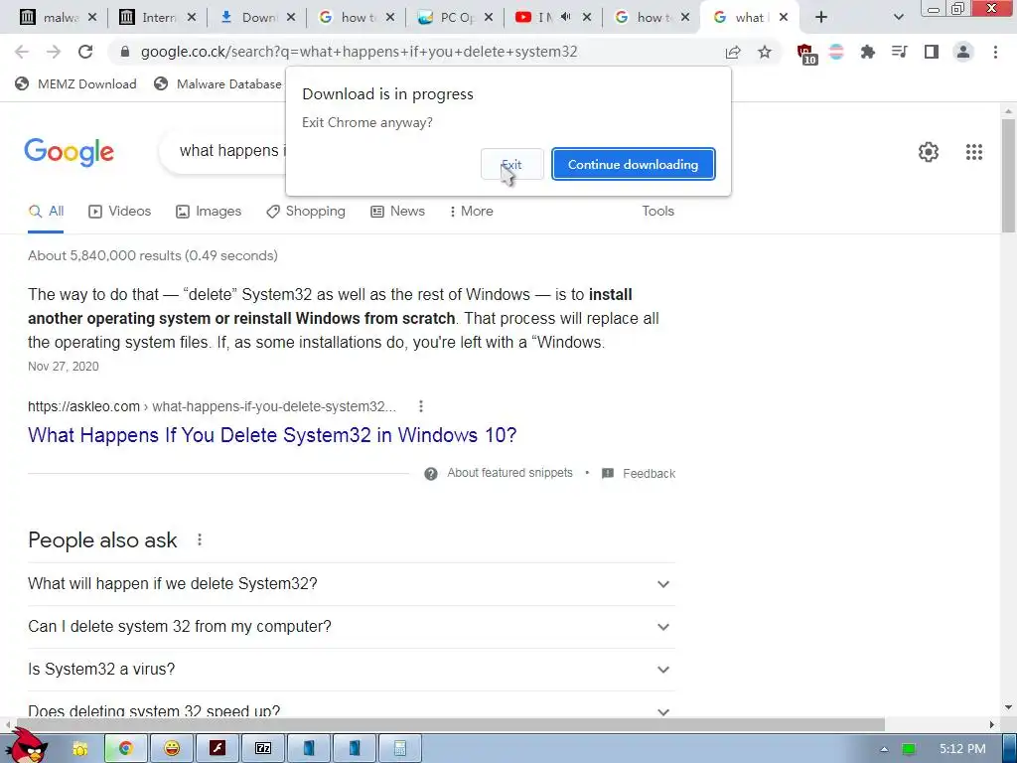
Task: Click Continue downloading button
Action: tap(633, 165)
